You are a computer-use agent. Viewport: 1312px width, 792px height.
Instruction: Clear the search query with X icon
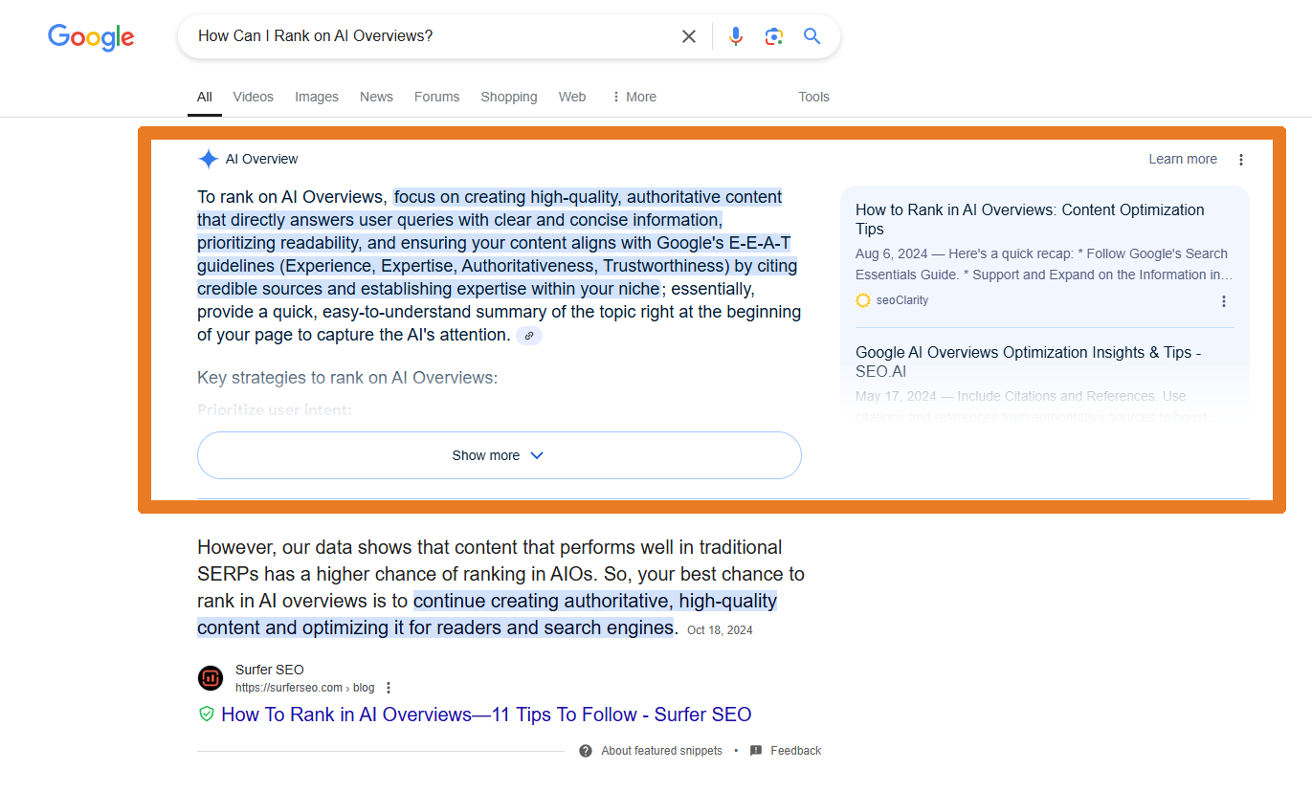coord(689,36)
